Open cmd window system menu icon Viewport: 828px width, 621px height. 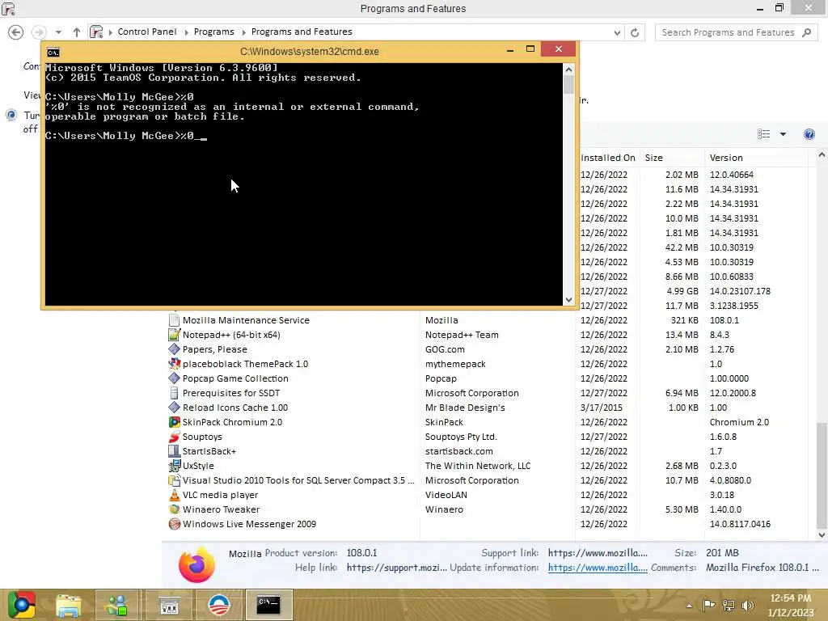[x=53, y=52]
